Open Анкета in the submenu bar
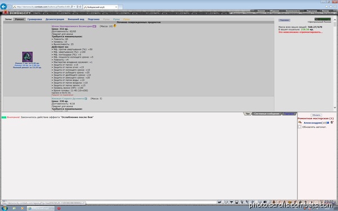The height and width of the screenshot is (211, 338). pos(317,13)
